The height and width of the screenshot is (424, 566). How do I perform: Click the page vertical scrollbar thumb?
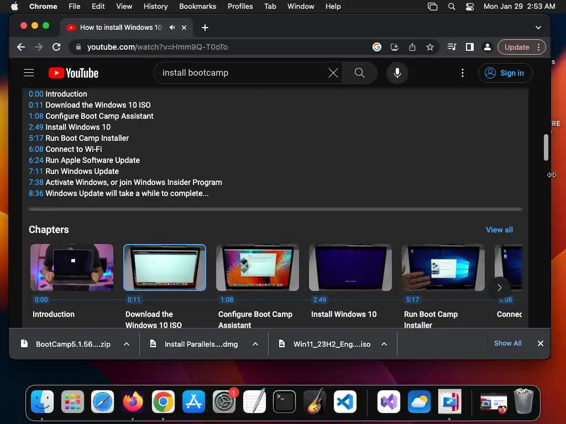pyautogui.click(x=546, y=147)
